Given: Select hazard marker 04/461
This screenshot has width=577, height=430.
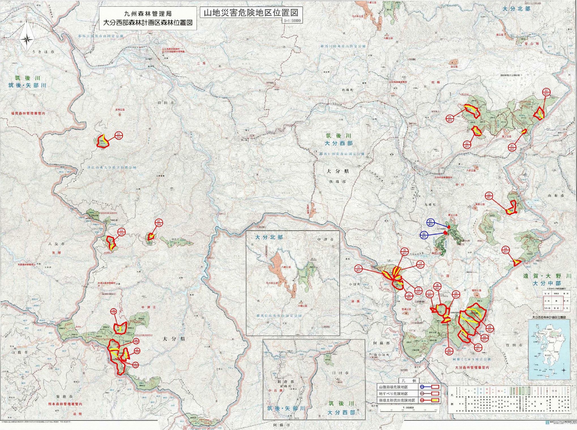Looking at the screenshot, I should 506,250.
